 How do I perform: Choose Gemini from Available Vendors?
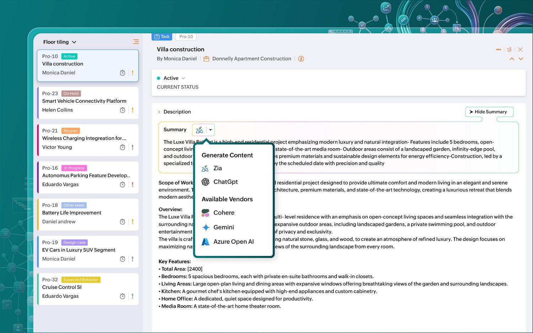(224, 227)
